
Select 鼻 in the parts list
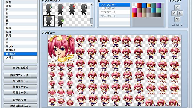tap(20, 21)
